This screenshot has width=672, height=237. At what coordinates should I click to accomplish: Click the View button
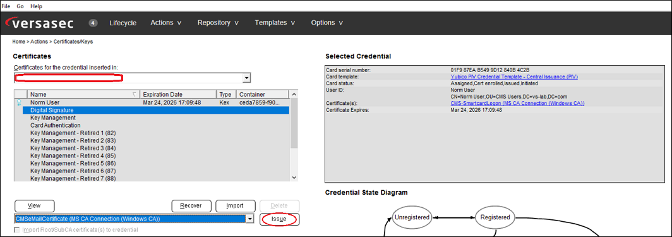tap(34, 205)
